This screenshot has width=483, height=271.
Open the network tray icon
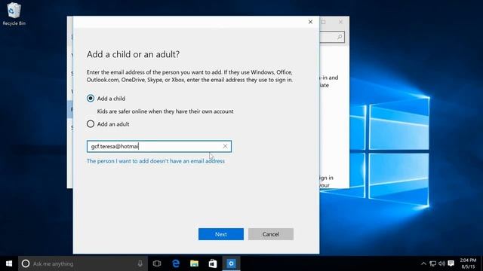click(432, 263)
